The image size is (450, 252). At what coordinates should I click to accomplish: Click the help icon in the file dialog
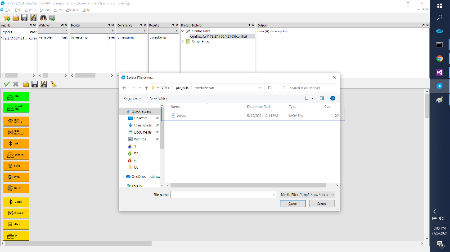[333, 98]
